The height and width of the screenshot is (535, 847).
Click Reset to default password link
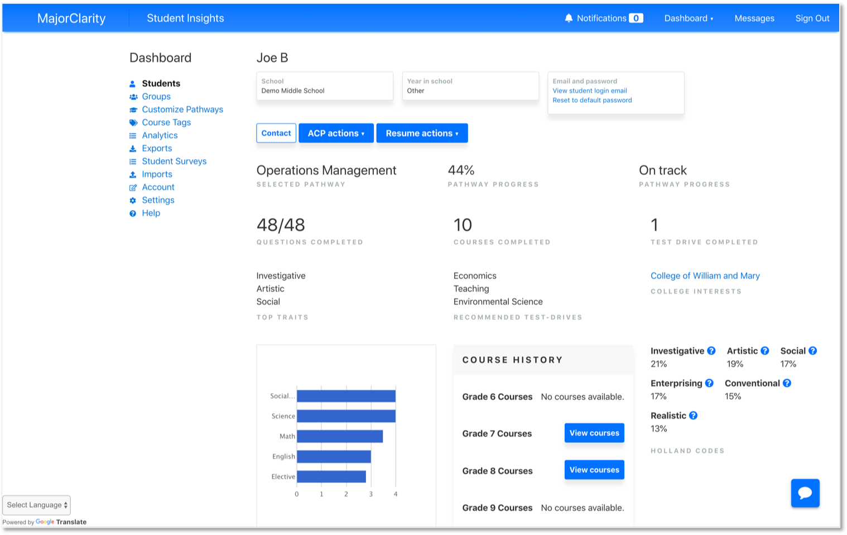coord(592,100)
